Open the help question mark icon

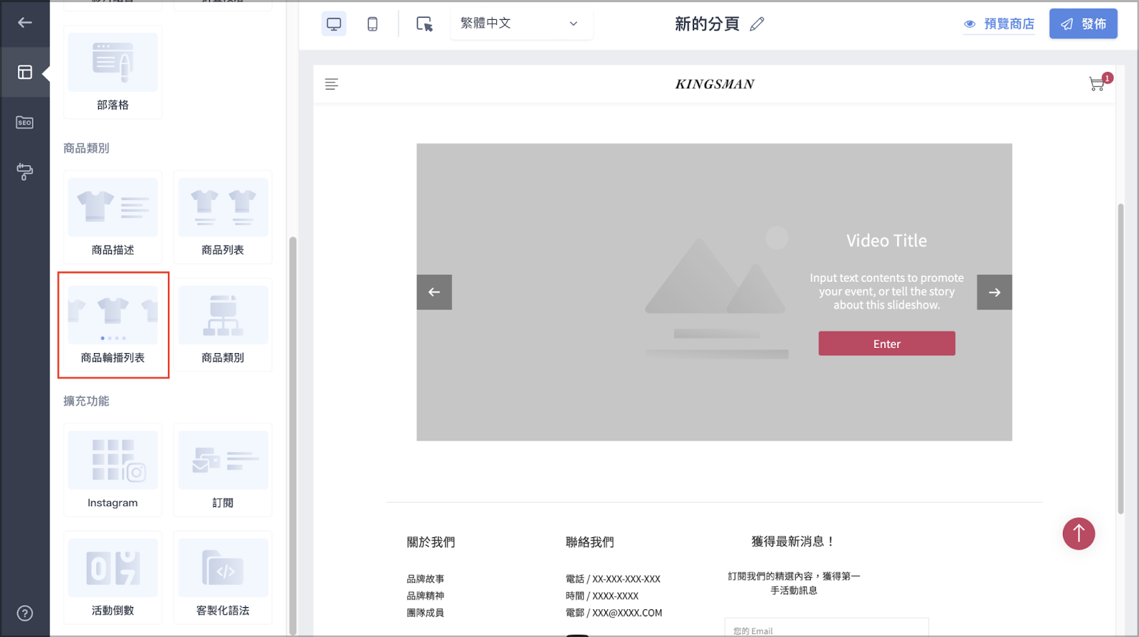[x=25, y=614]
